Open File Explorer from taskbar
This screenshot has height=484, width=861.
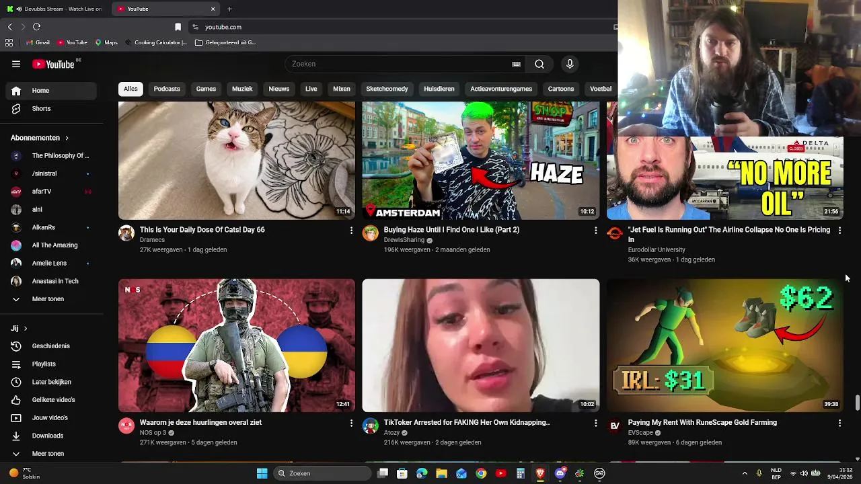[x=442, y=473]
